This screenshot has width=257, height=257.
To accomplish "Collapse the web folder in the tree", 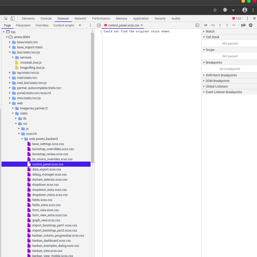I will [x=10, y=103].
